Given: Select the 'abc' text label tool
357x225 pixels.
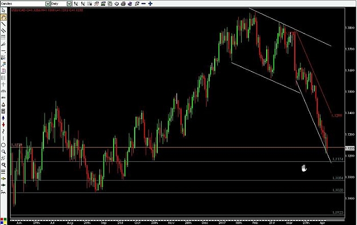Looking at the screenshot, I should pos(3,97).
